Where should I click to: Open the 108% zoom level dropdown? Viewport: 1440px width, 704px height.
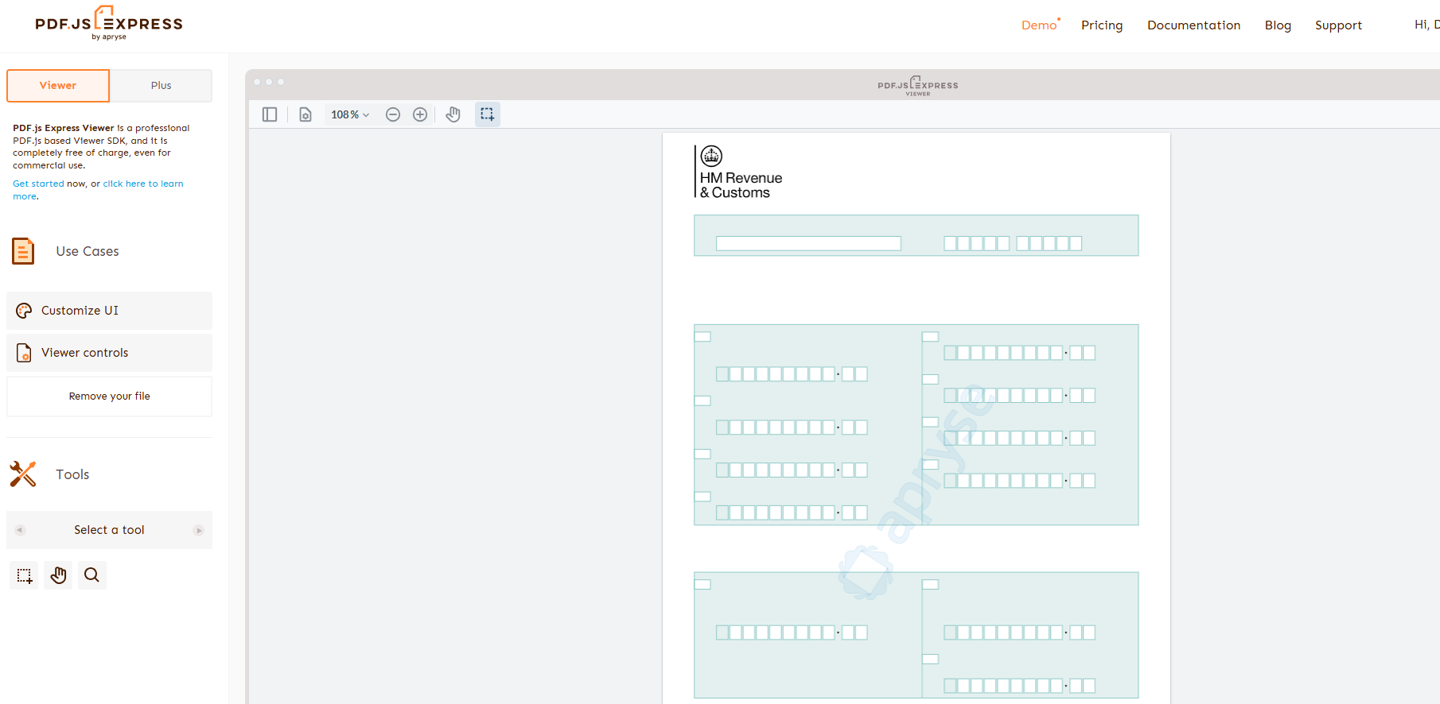[350, 114]
